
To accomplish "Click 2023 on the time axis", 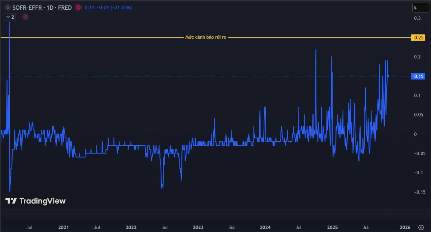I will point(198,227).
